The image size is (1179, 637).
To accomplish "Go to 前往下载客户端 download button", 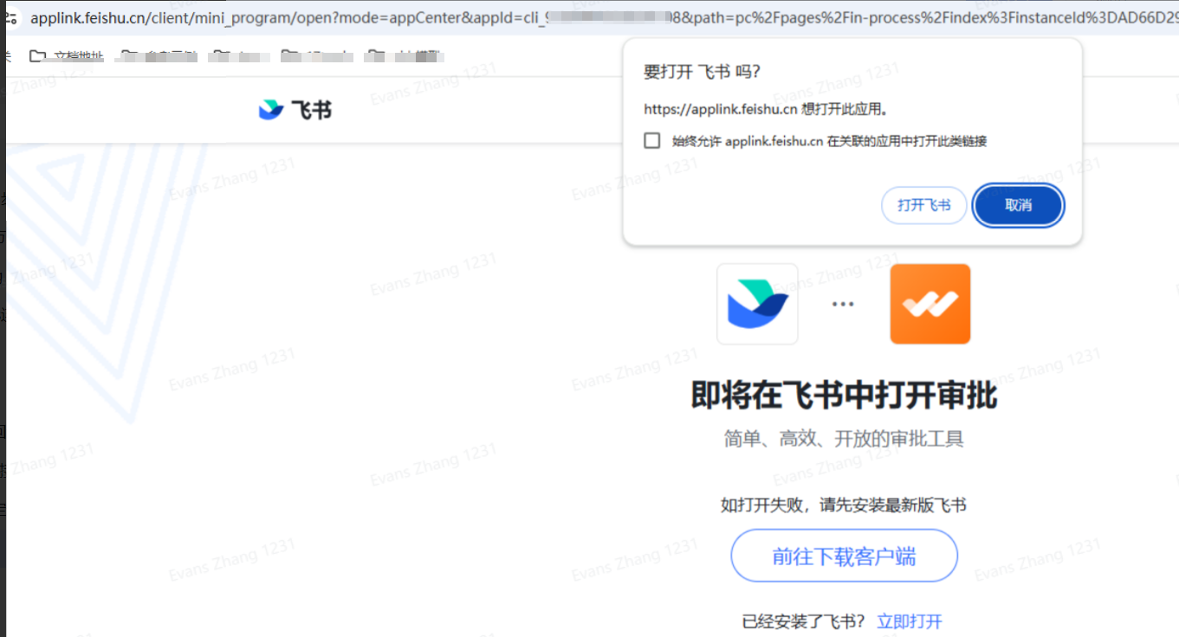I will click(845, 556).
